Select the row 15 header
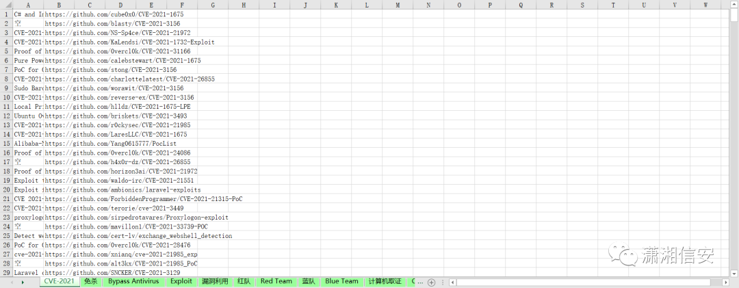739x288 pixels. click(7, 143)
